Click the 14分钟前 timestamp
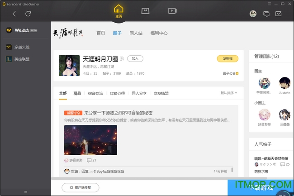This screenshot has width=294, height=196. [220, 171]
